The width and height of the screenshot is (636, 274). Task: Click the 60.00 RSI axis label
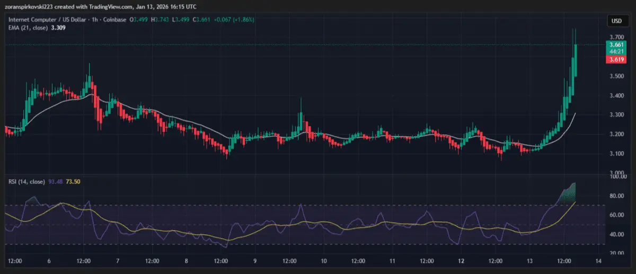(616, 215)
